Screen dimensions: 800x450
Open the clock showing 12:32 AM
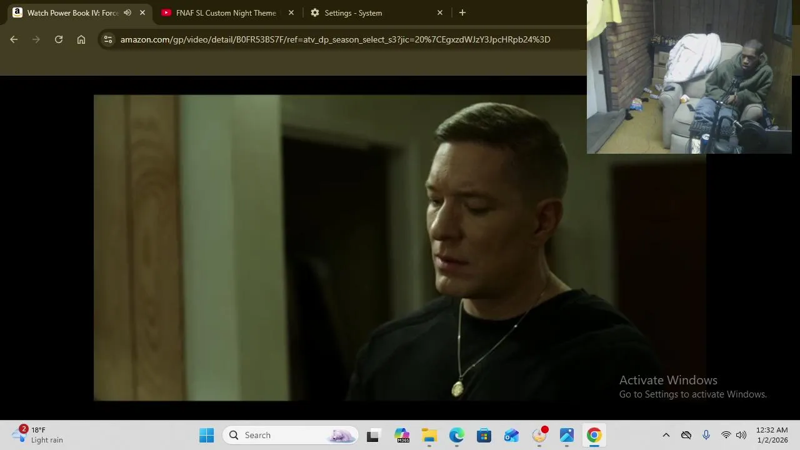pos(772,435)
